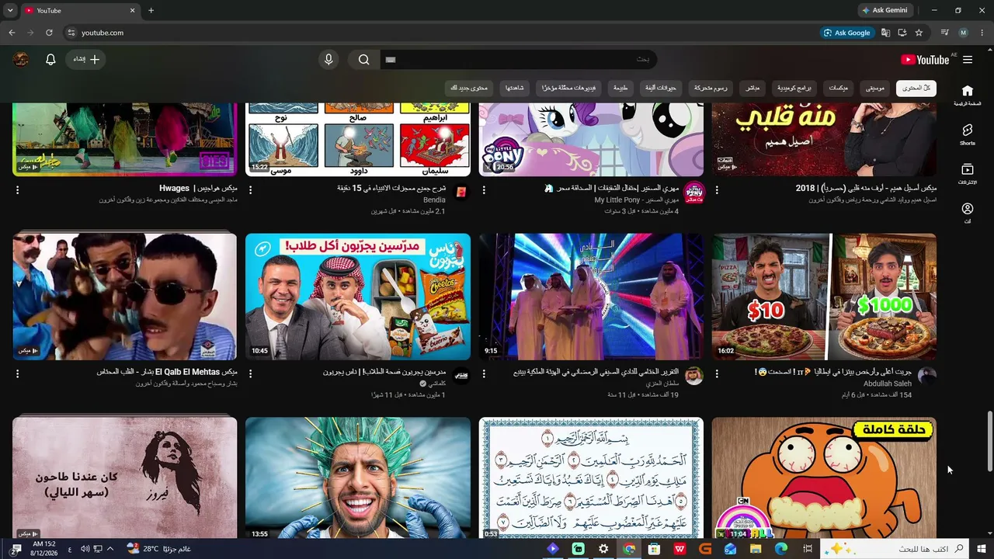994x559 pixels.
Task: Open options menu for the 15 دقيقة video
Action: coord(250,189)
